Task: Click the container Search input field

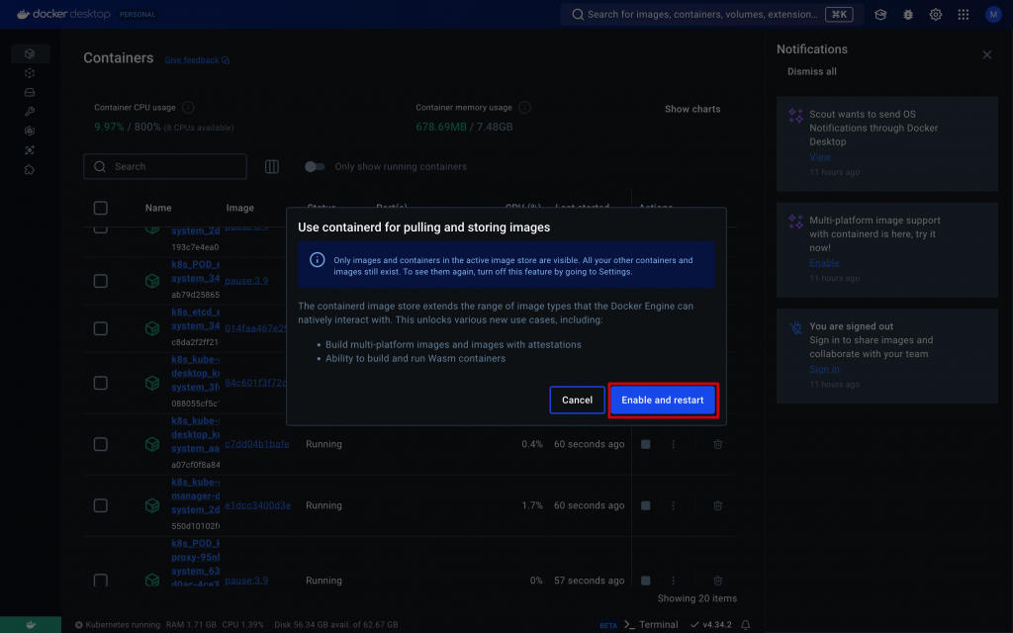Action: click(165, 166)
